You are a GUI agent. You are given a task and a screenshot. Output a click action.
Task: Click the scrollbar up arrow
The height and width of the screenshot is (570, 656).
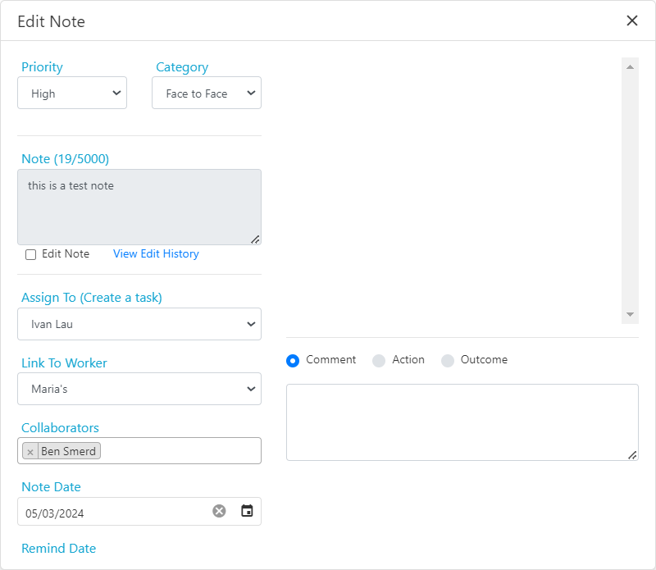pos(630,67)
